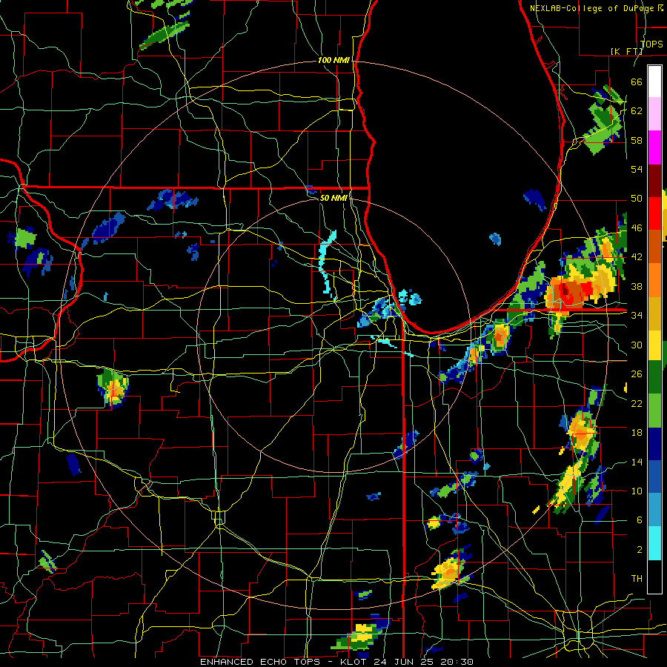Viewport: 667px width, 667px height.
Task: Click the TH threshold legend label
Action: 637,579
